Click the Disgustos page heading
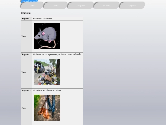The width and height of the screenshot is (166, 125). [26, 13]
